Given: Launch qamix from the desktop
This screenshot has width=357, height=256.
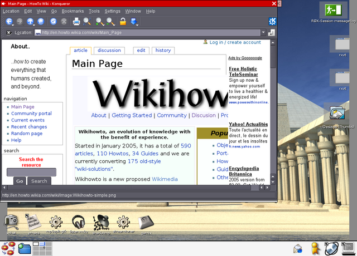Looking at the screenshot, I should 146,224.
